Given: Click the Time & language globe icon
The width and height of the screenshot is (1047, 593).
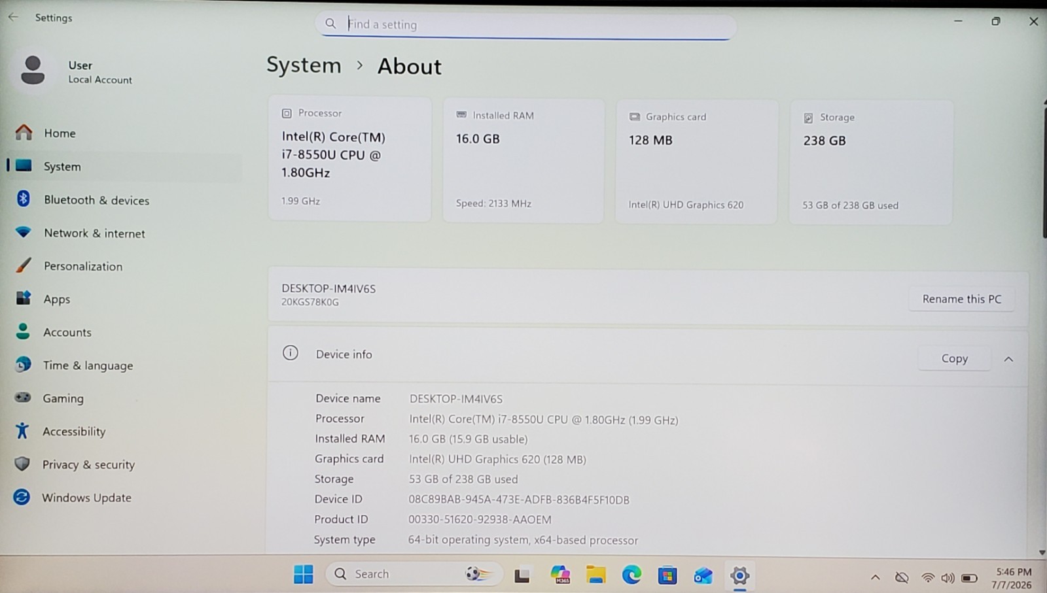Looking at the screenshot, I should 23,364.
